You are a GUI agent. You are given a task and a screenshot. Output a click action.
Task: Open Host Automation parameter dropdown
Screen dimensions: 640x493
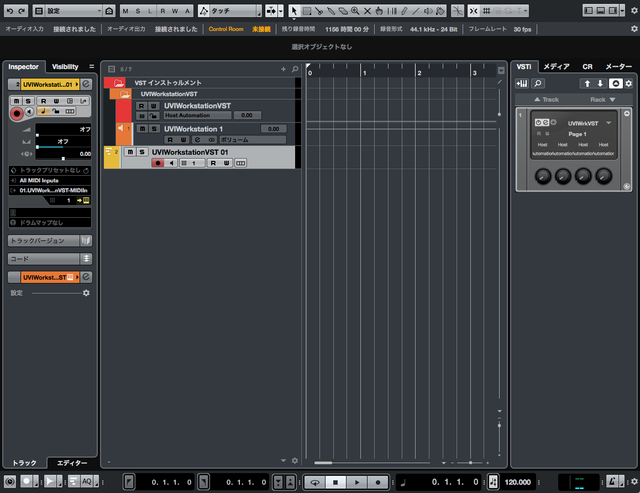[x=197, y=116]
